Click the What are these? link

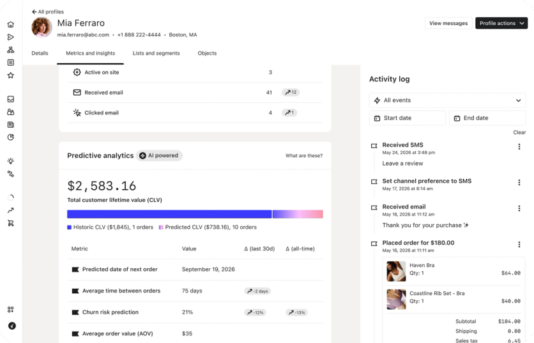(304, 156)
